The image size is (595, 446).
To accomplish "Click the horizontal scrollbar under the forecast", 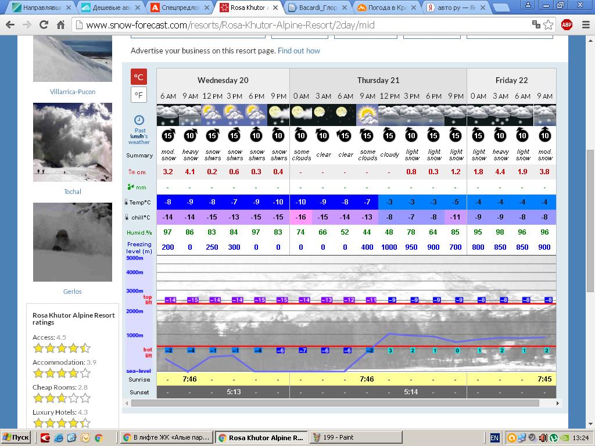I will point(335,403).
